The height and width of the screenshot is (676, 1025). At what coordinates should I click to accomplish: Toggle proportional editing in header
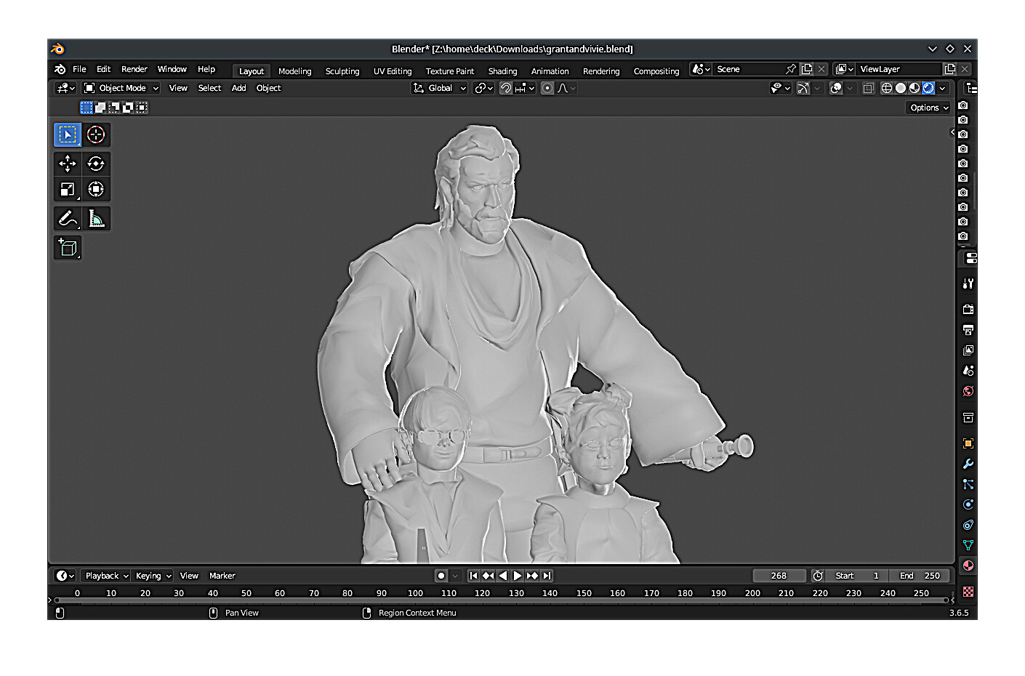[547, 88]
